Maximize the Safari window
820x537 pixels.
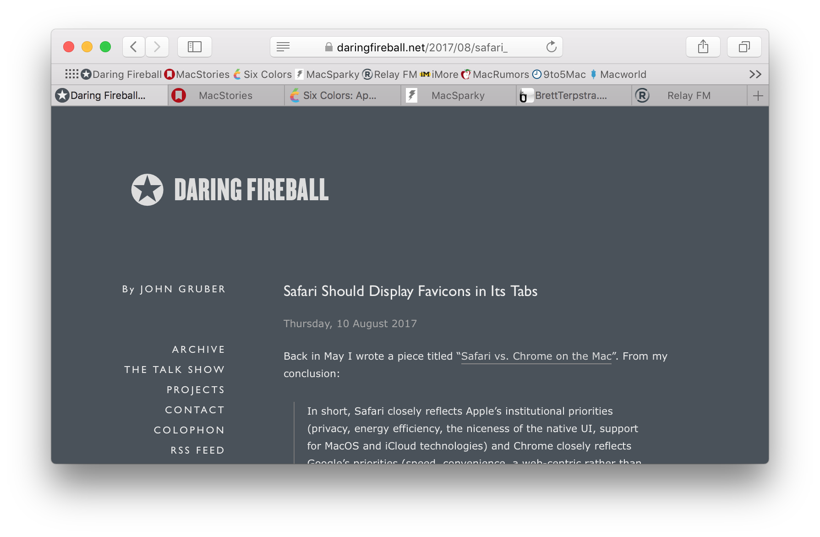point(105,47)
